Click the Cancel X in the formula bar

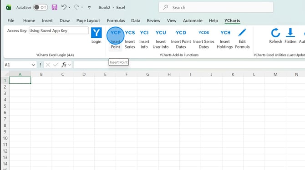(48, 65)
